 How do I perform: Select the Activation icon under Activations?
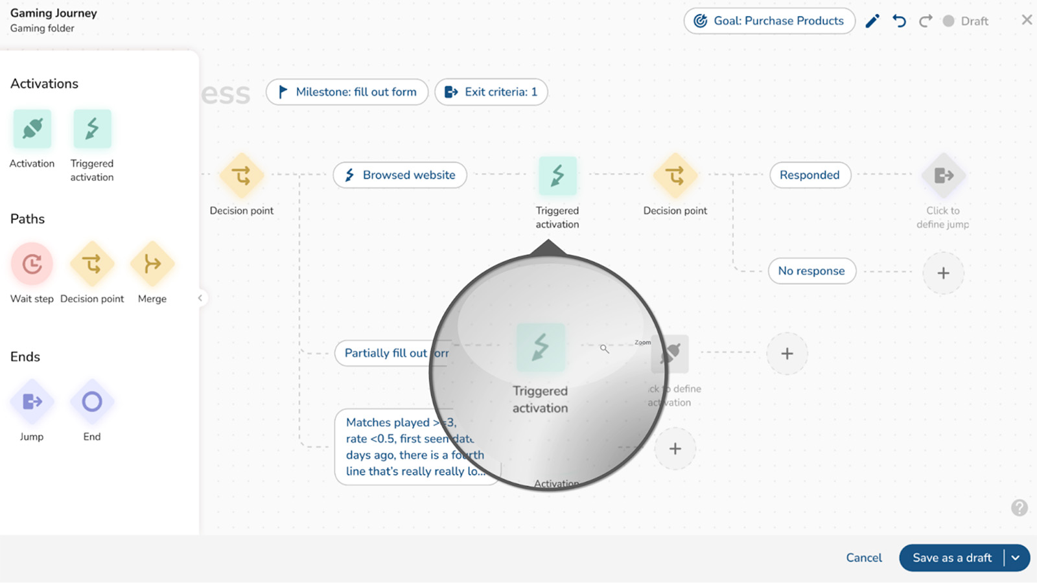click(31, 128)
